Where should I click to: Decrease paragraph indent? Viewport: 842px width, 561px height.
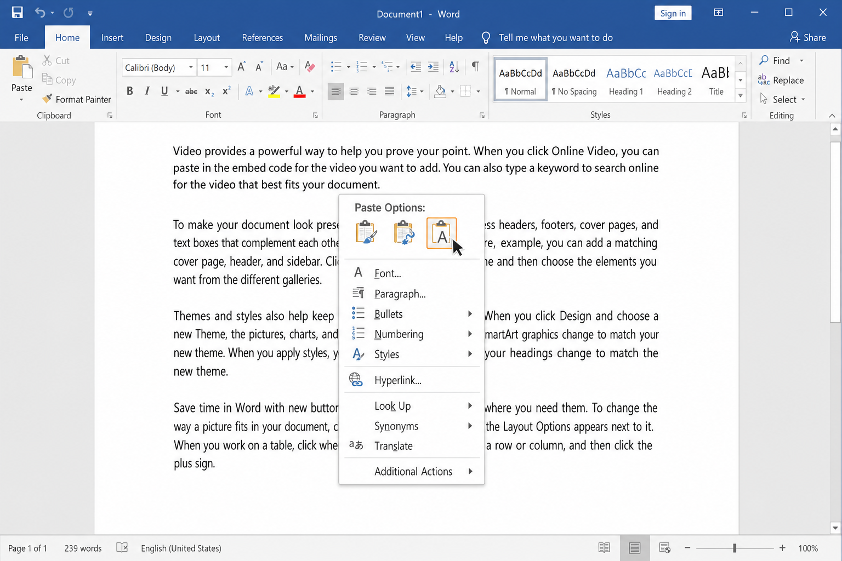[416, 67]
